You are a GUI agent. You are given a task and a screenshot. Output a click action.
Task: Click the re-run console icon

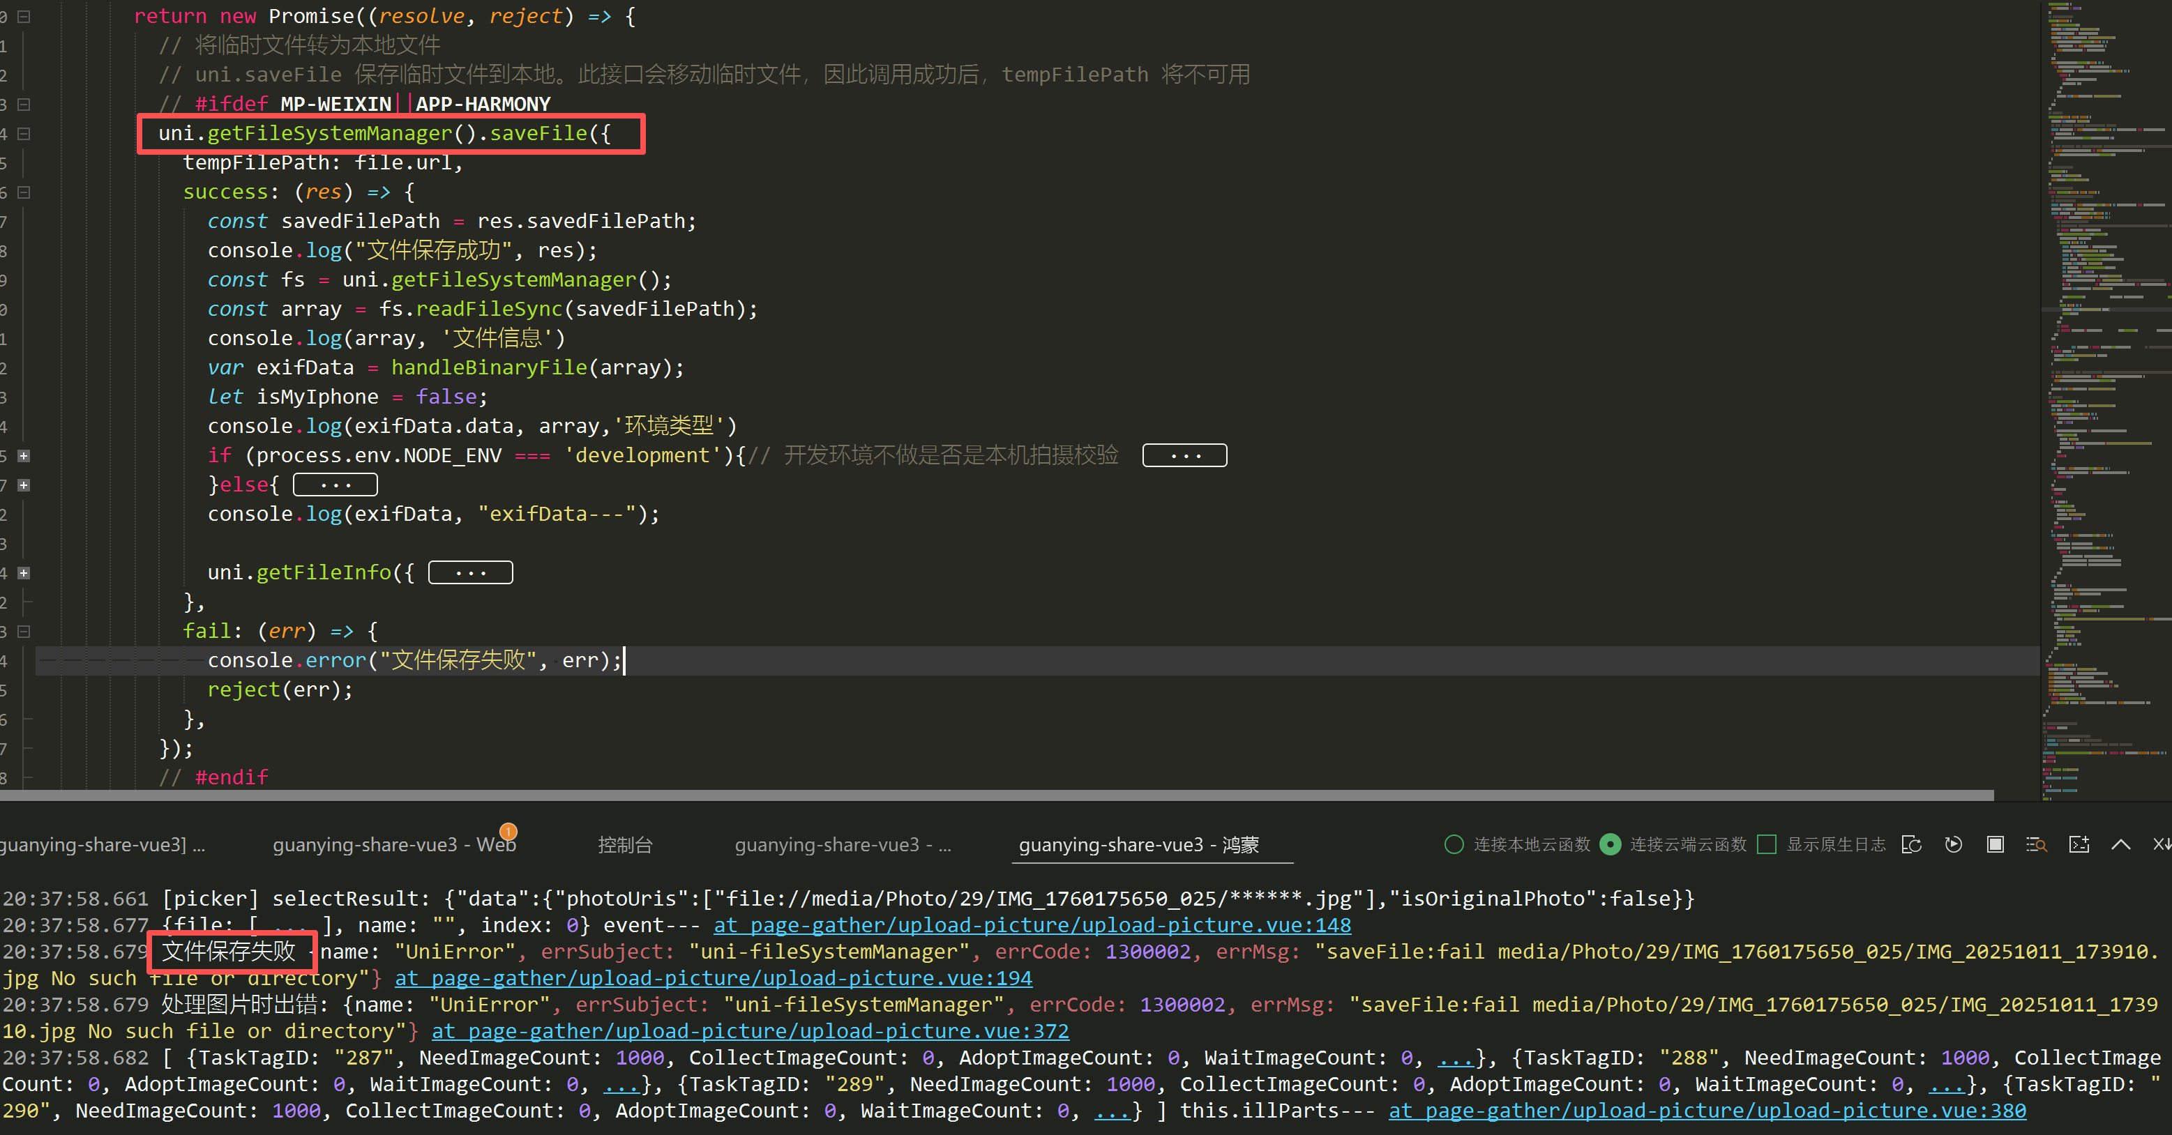[1953, 844]
